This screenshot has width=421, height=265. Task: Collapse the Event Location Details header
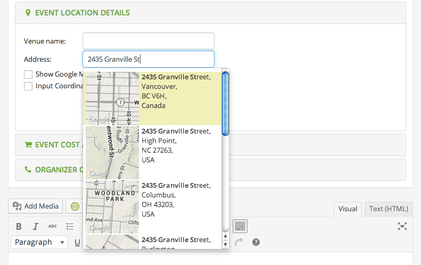(x=211, y=13)
